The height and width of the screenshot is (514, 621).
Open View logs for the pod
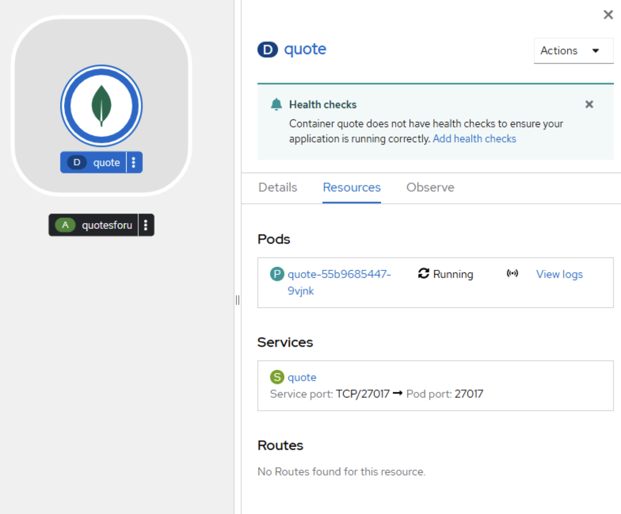point(559,274)
